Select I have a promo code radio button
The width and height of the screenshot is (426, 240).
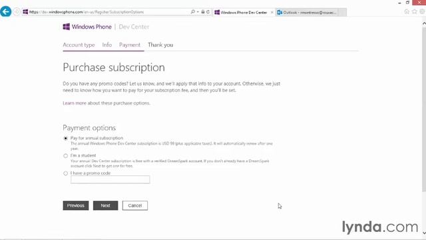click(x=65, y=173)
